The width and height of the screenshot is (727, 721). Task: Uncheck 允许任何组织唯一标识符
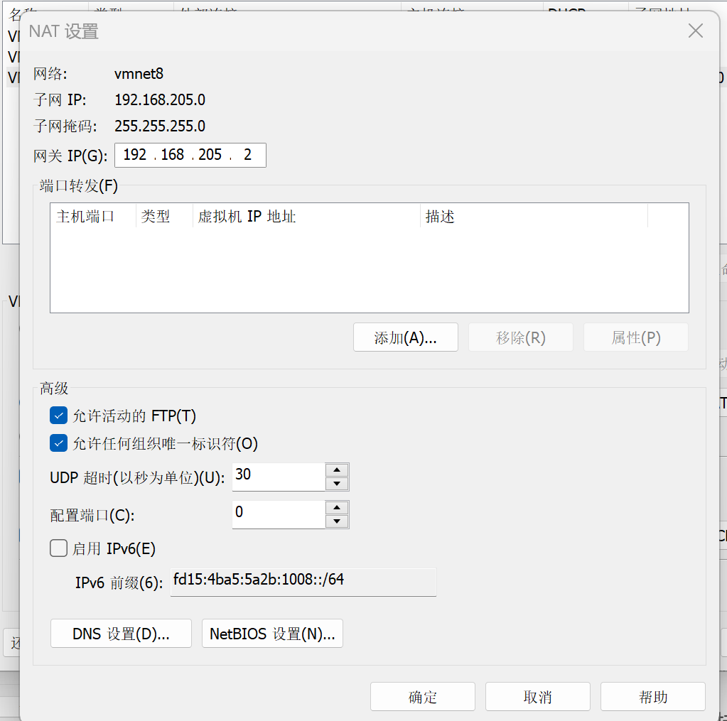tap(58, 443)
